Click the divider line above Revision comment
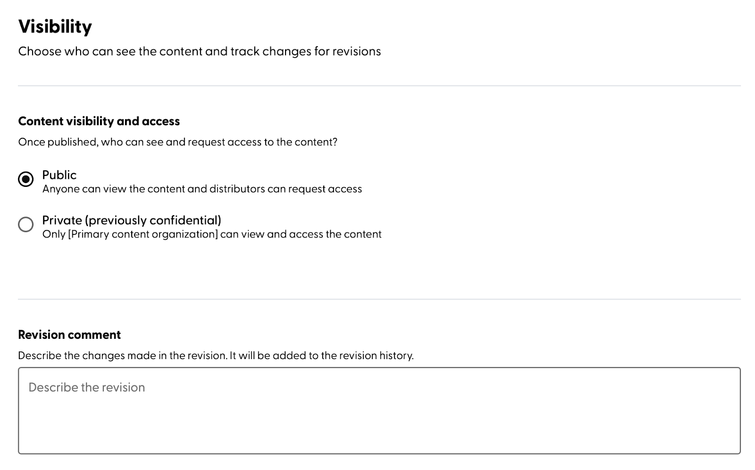This screenshot has height=470, width=755. coord(379,299)
